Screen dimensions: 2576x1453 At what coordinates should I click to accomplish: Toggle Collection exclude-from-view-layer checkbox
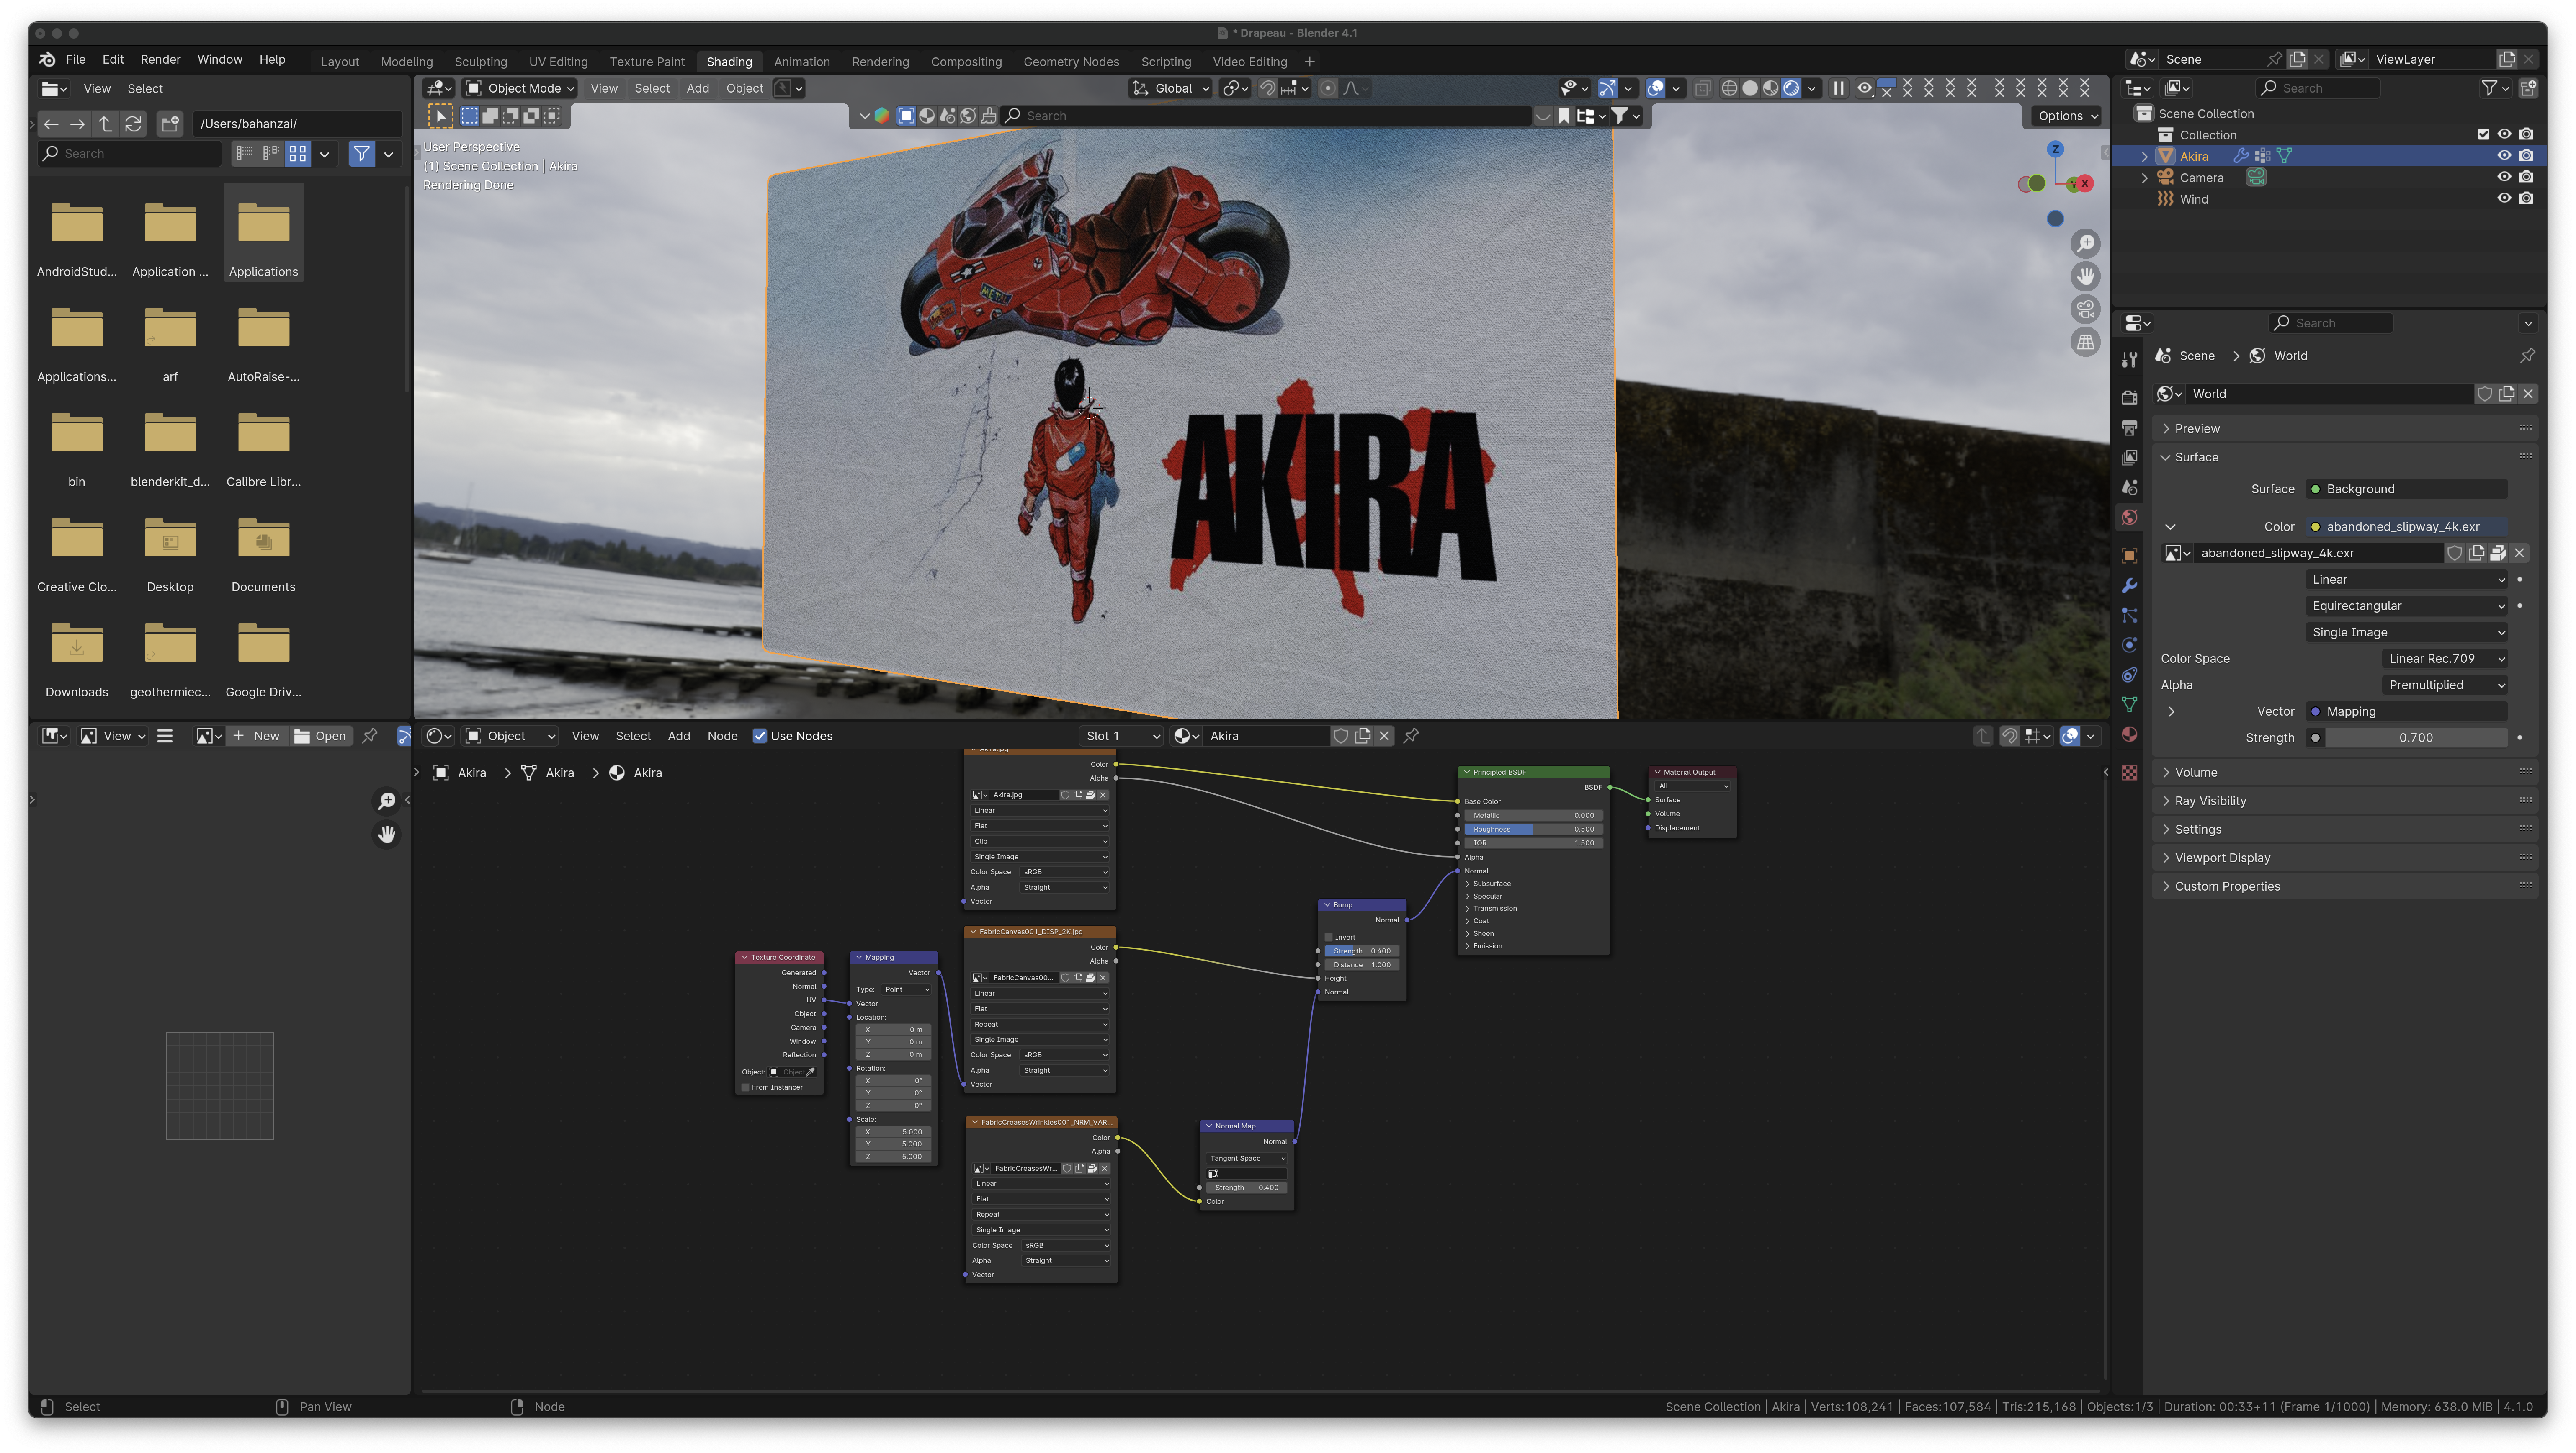click(x=2483, y=135)
